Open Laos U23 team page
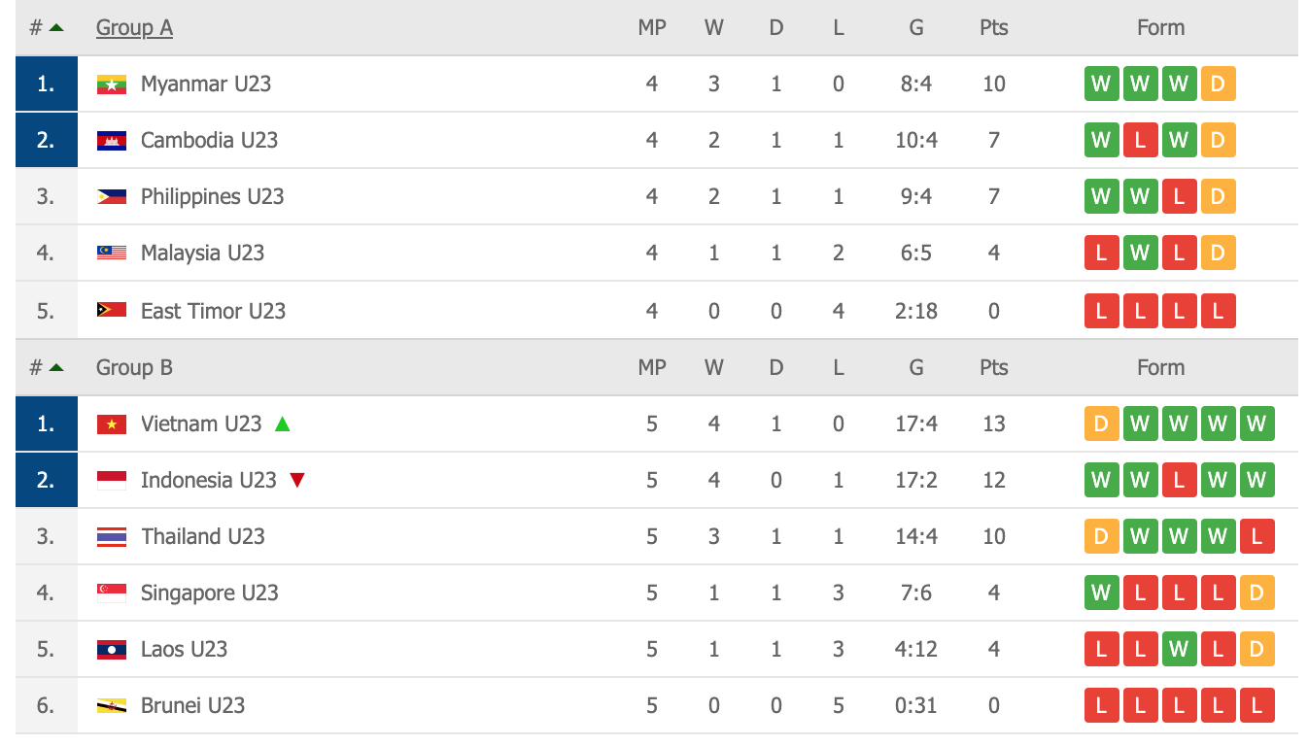1308x746 pixels. tap(184, 649)
